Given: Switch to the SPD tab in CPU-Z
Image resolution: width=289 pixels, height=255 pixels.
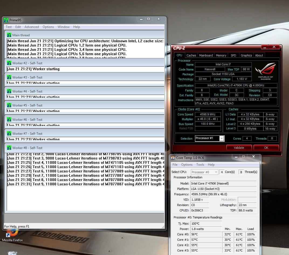Looking at the screenshot, I should tap(233, 55).
